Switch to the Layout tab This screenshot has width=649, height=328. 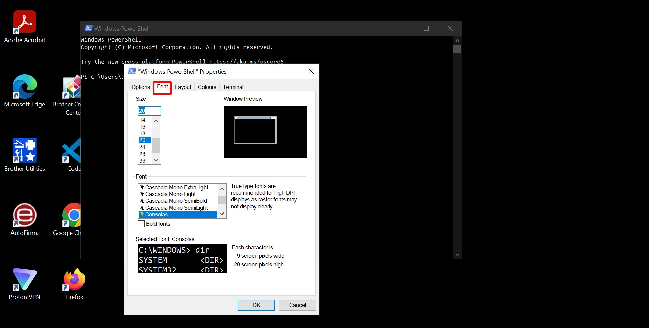coord(183,87)
